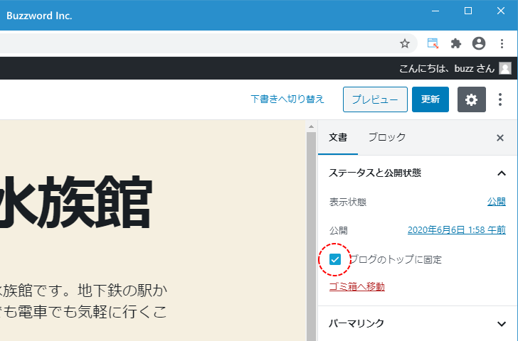
Task: Click the プレビュー button
Action: [x=375, y=99]
